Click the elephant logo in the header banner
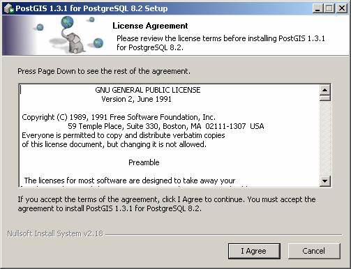Viewport: 351px width, 269px height. pos(73,42)
